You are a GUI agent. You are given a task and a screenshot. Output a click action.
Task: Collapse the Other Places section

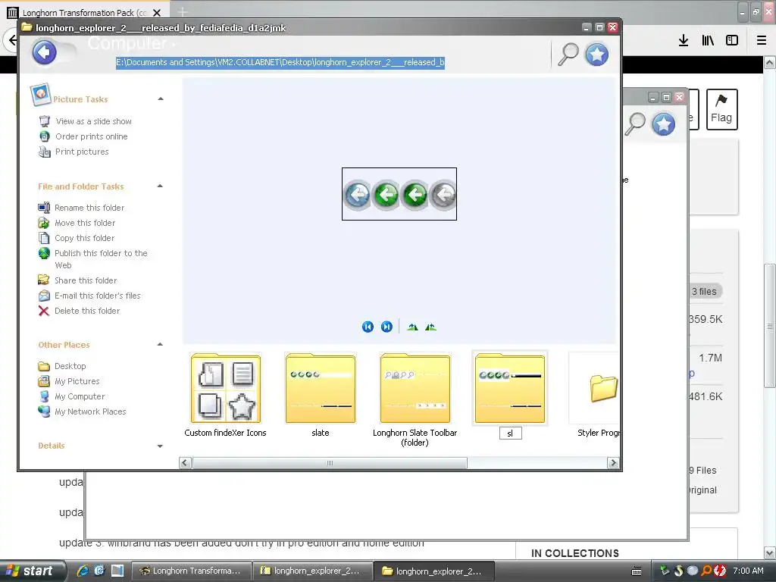pos(160,345)
